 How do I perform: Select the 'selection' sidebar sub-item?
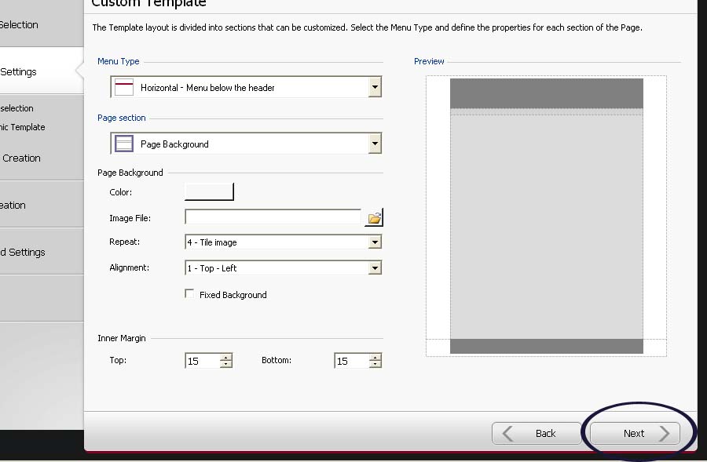tap(16, 108)
